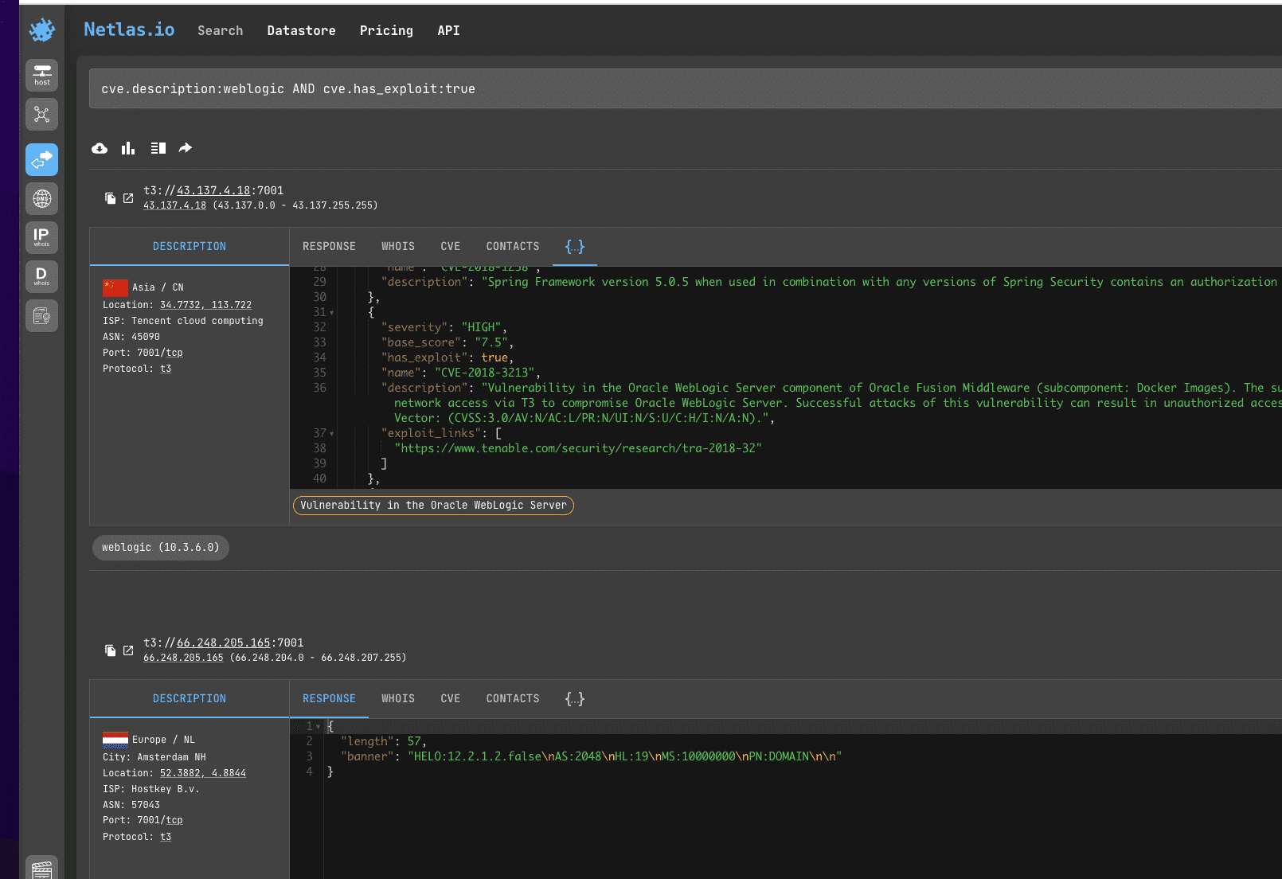Open the Pricing menu item
1282x879 pixels.
point(386,30)
